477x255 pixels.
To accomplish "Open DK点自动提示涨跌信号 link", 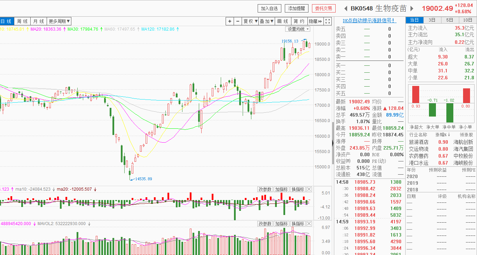I will (x=369, y=21).
